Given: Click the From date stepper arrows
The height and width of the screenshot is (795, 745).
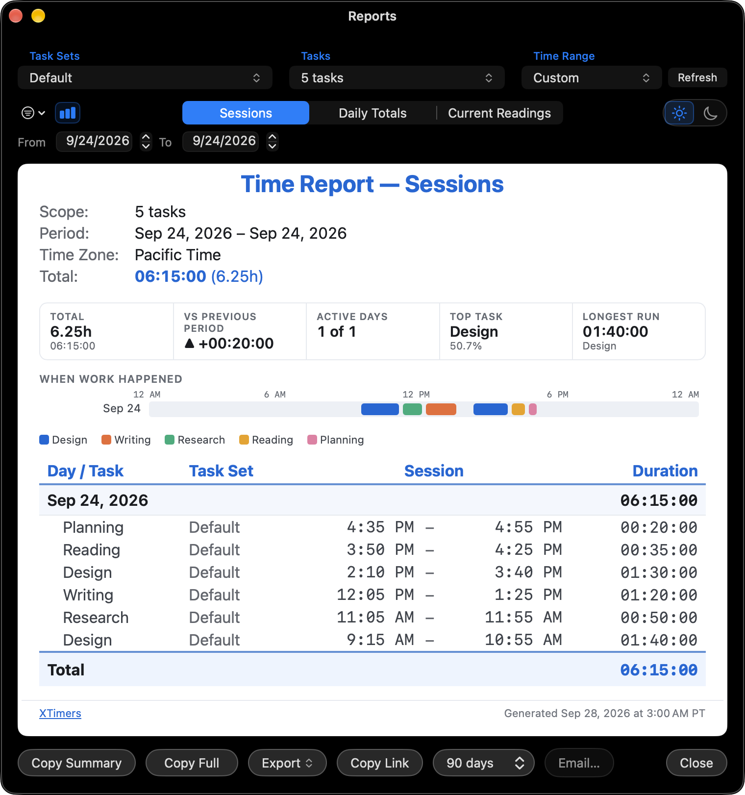Looking at the screenshot, I should tap(146, 142).
